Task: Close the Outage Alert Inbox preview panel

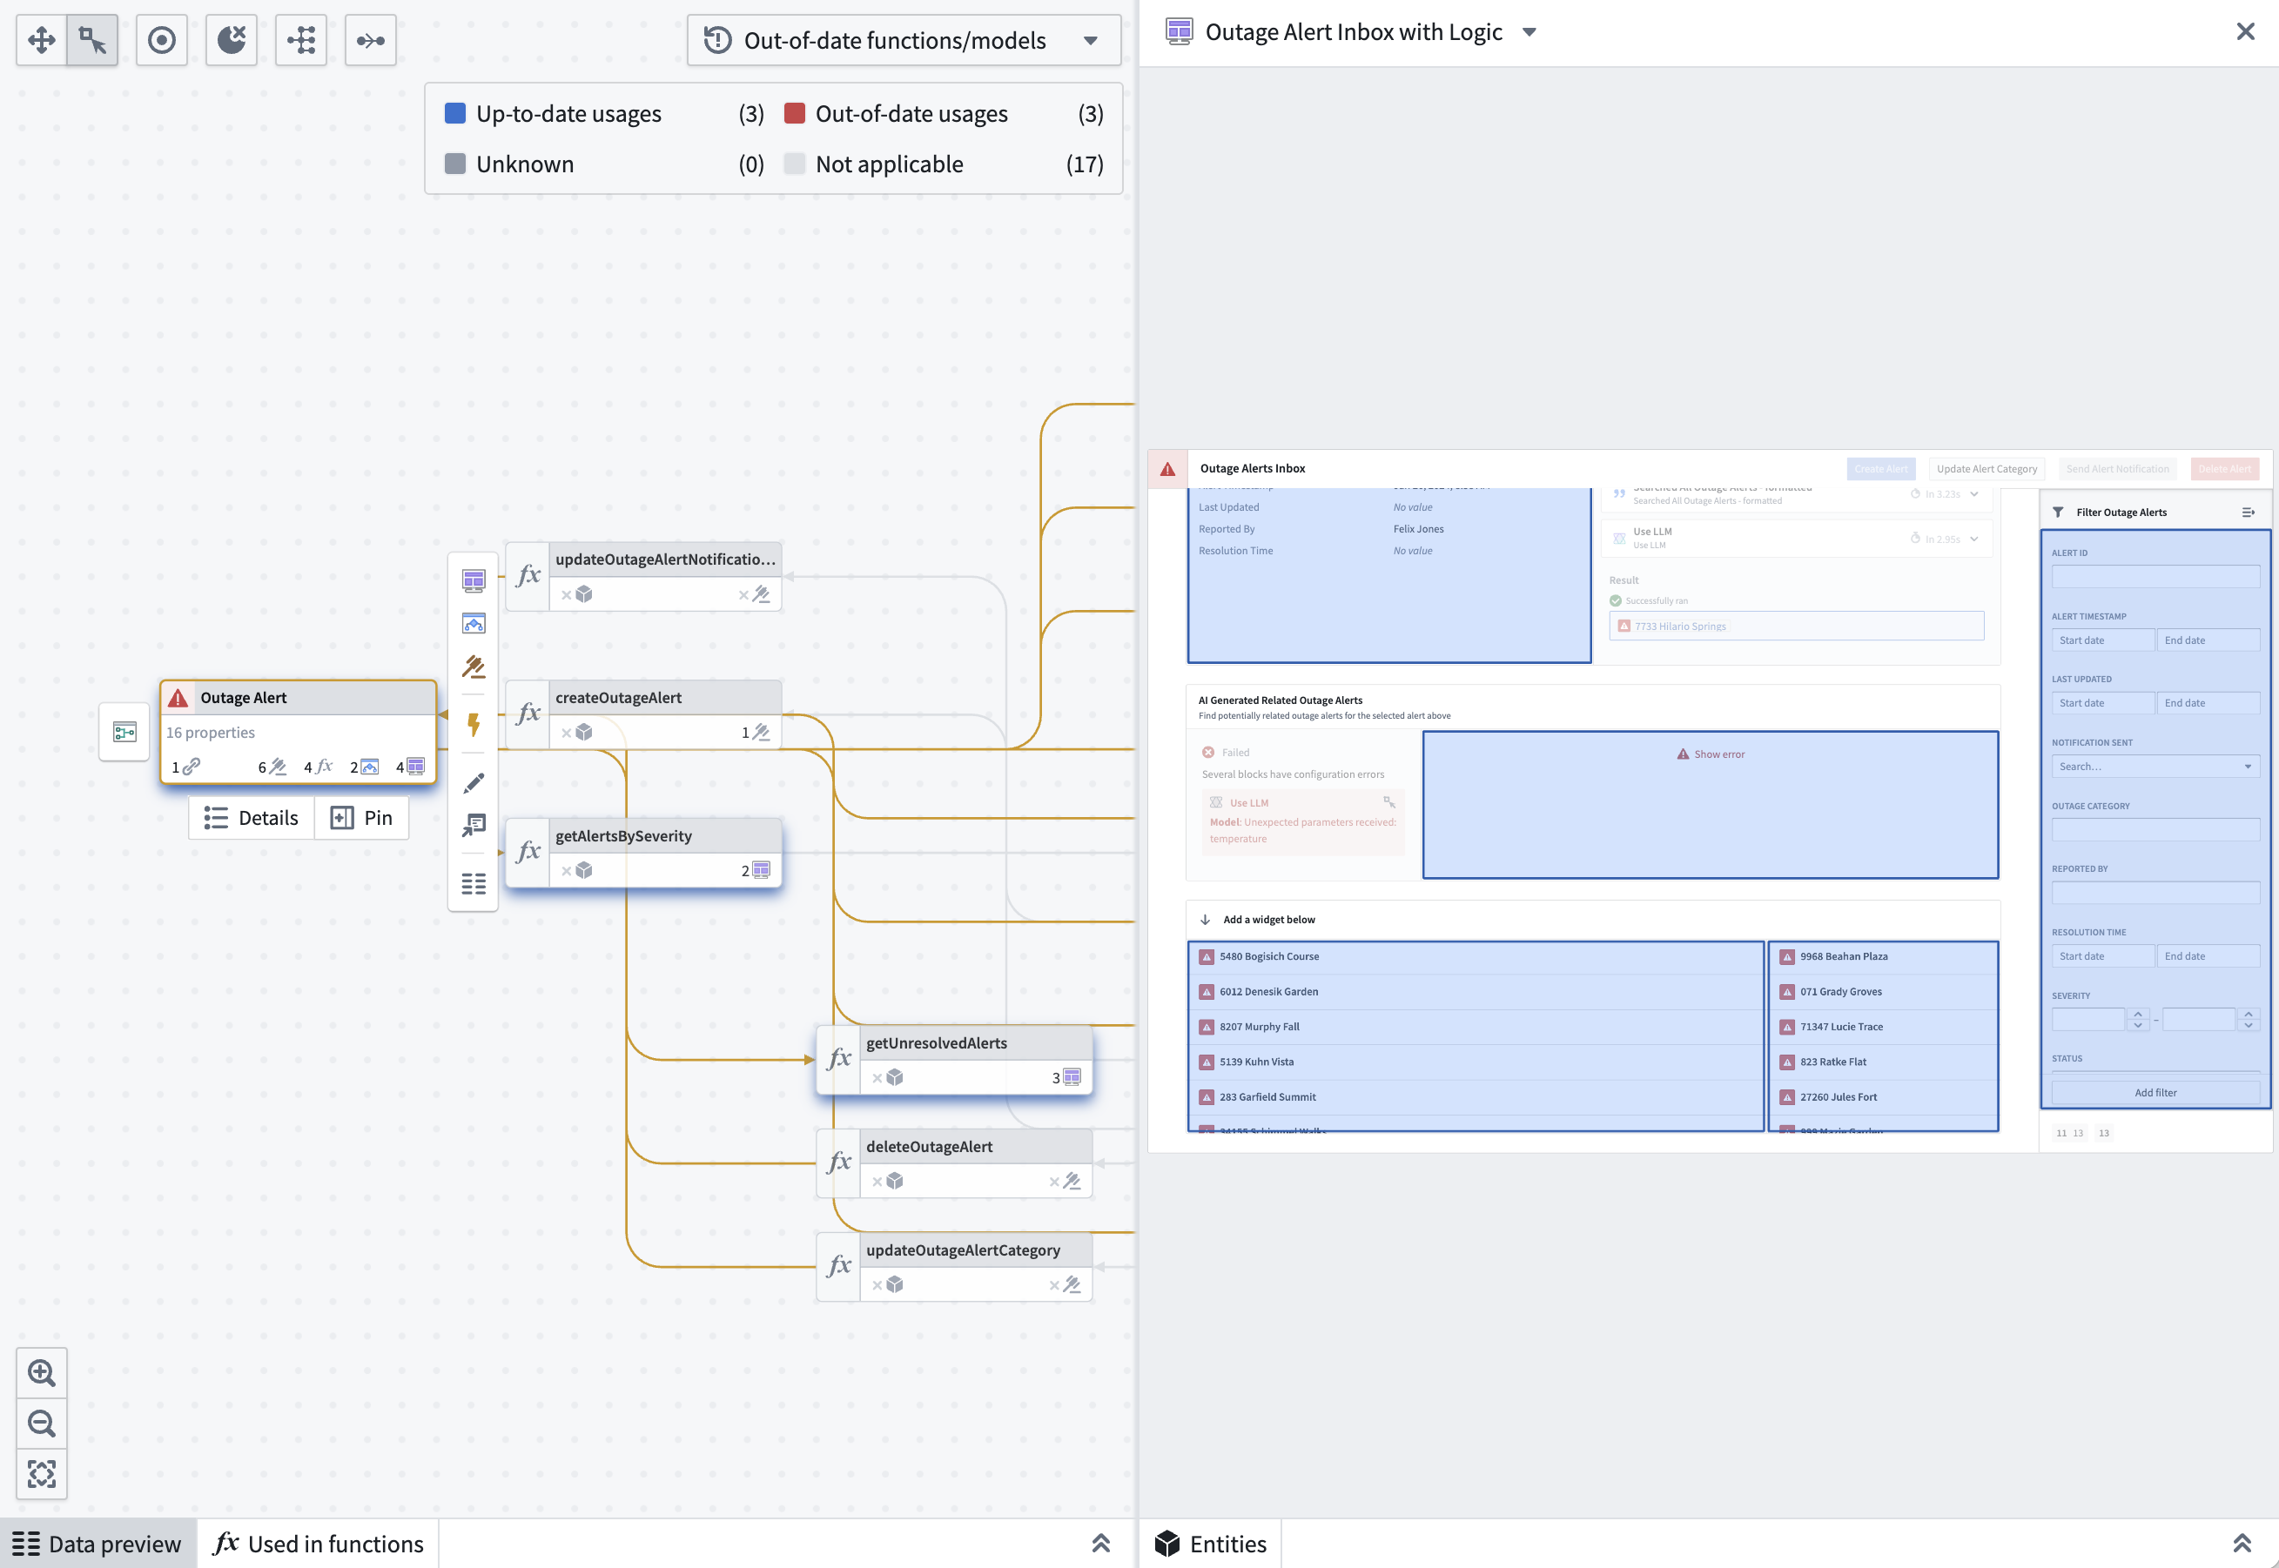Action: tap(2246, 31)
